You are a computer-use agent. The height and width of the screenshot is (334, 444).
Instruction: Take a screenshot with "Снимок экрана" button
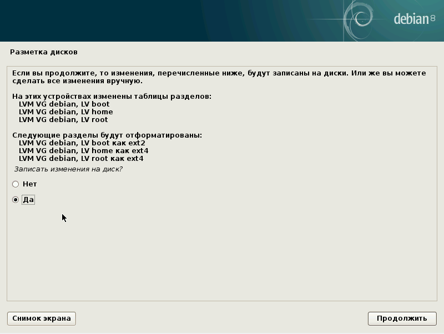click(42, 318)
